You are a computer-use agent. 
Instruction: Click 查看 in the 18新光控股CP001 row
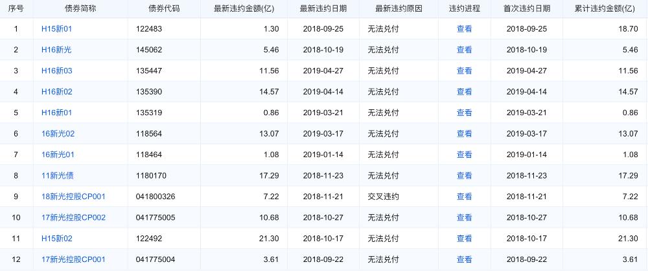tap(464, 197)
